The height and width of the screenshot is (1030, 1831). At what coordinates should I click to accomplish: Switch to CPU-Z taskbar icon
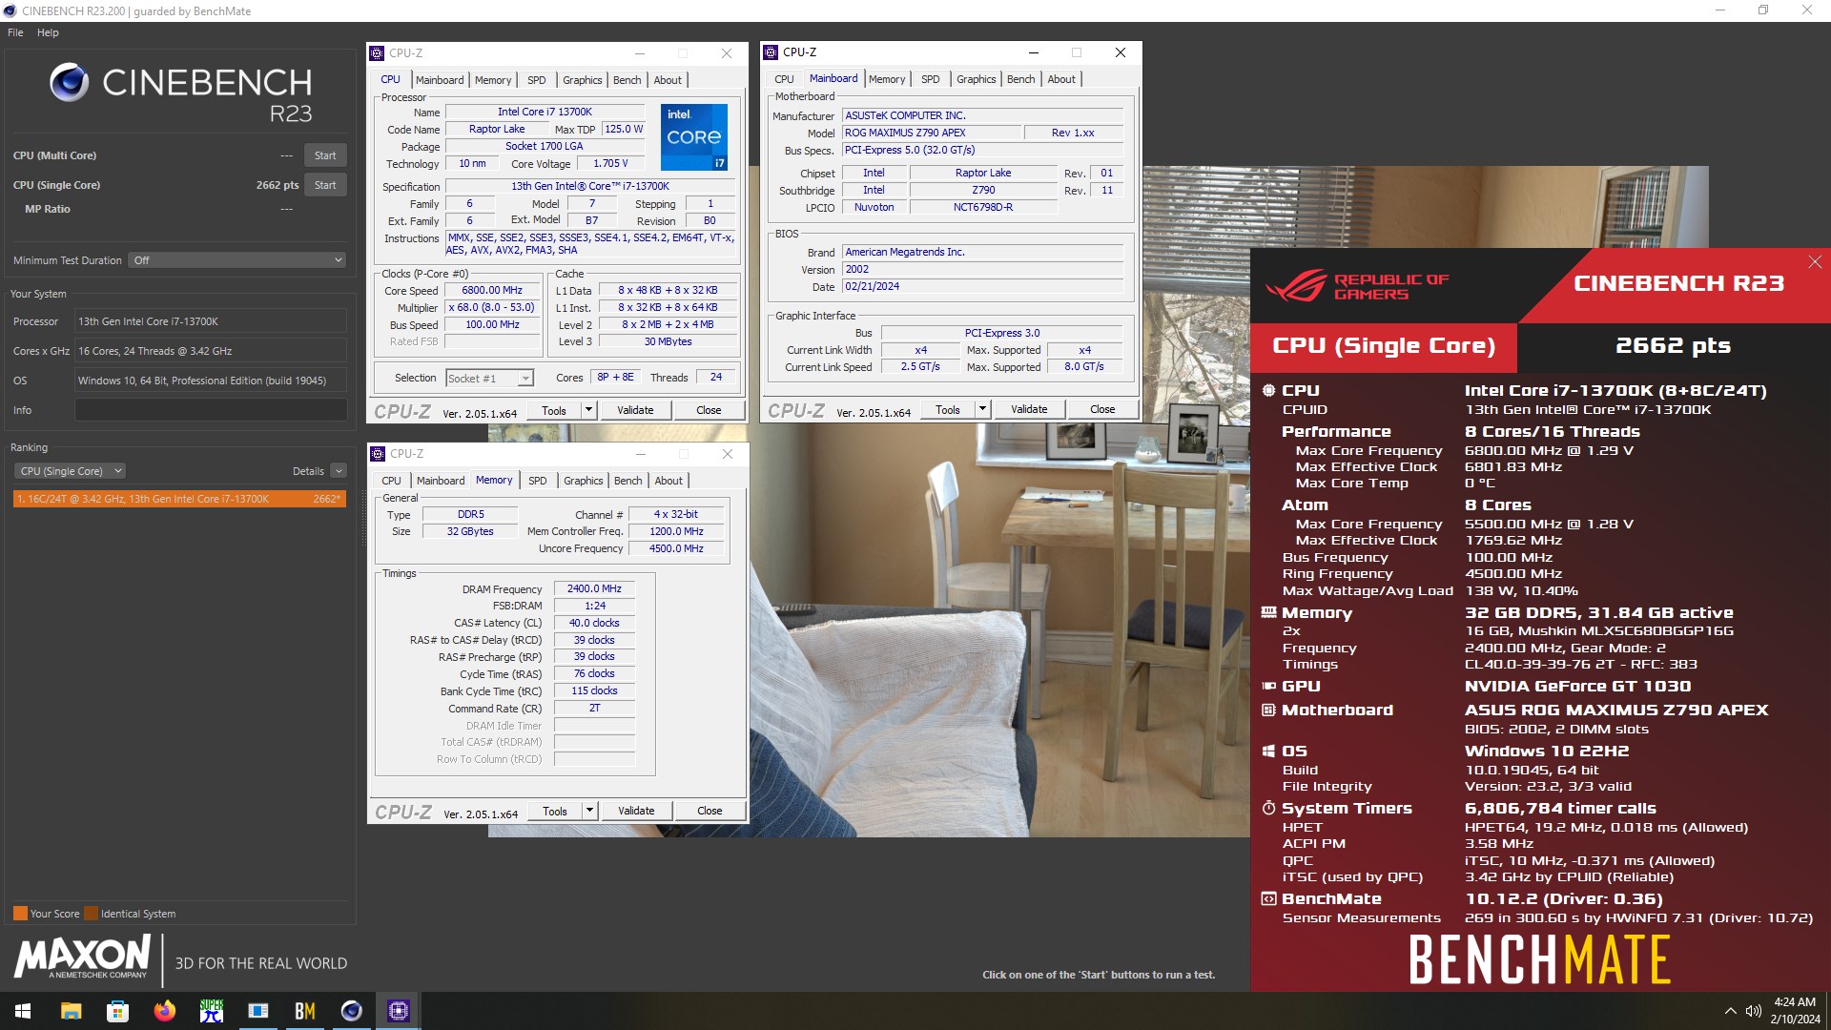pyautogui.click(x=399, y=1011)
